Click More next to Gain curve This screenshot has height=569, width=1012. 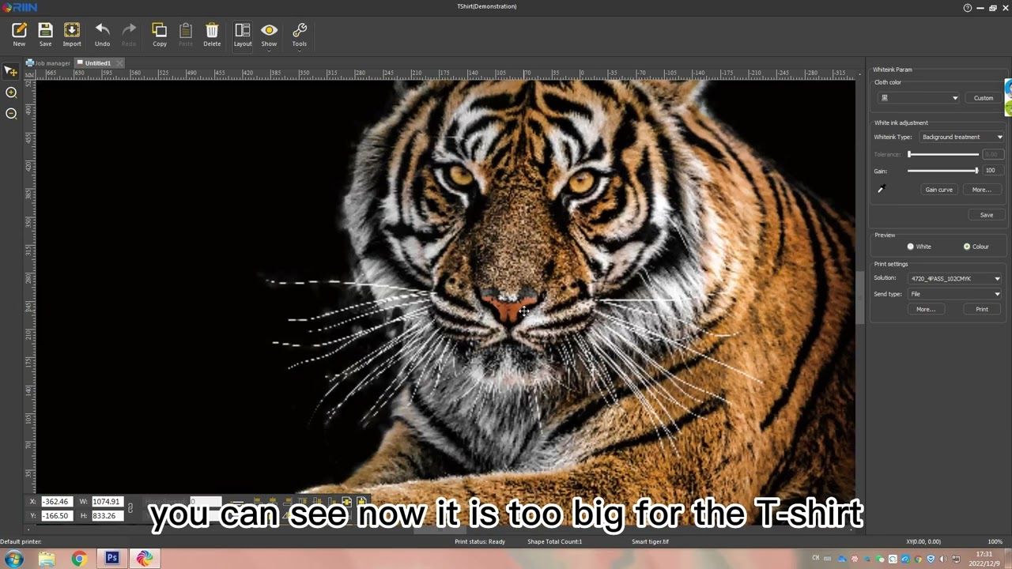(x=981, y=190)
